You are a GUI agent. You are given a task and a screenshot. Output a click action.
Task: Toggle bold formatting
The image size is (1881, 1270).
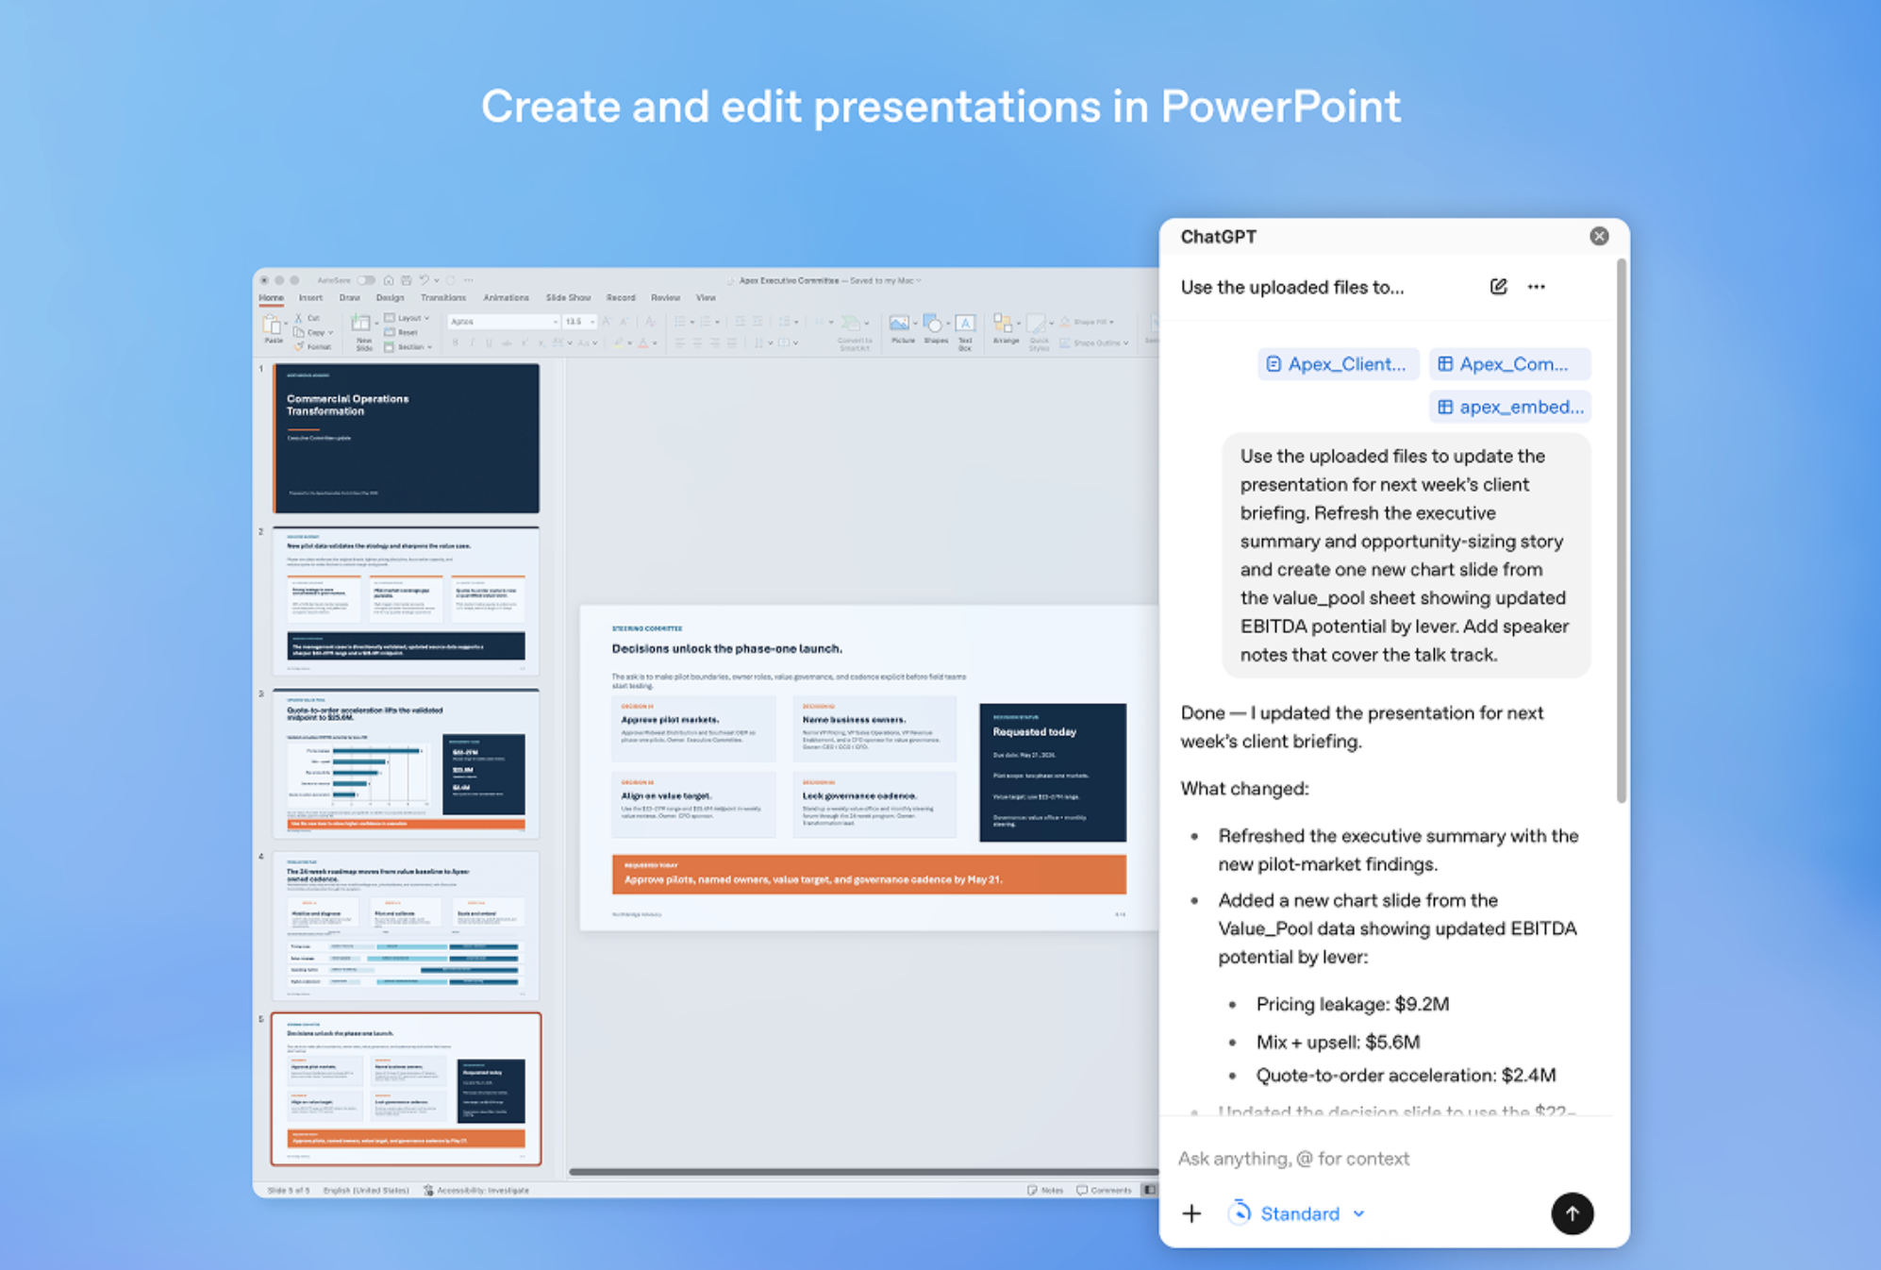click(x=456, y=343)
